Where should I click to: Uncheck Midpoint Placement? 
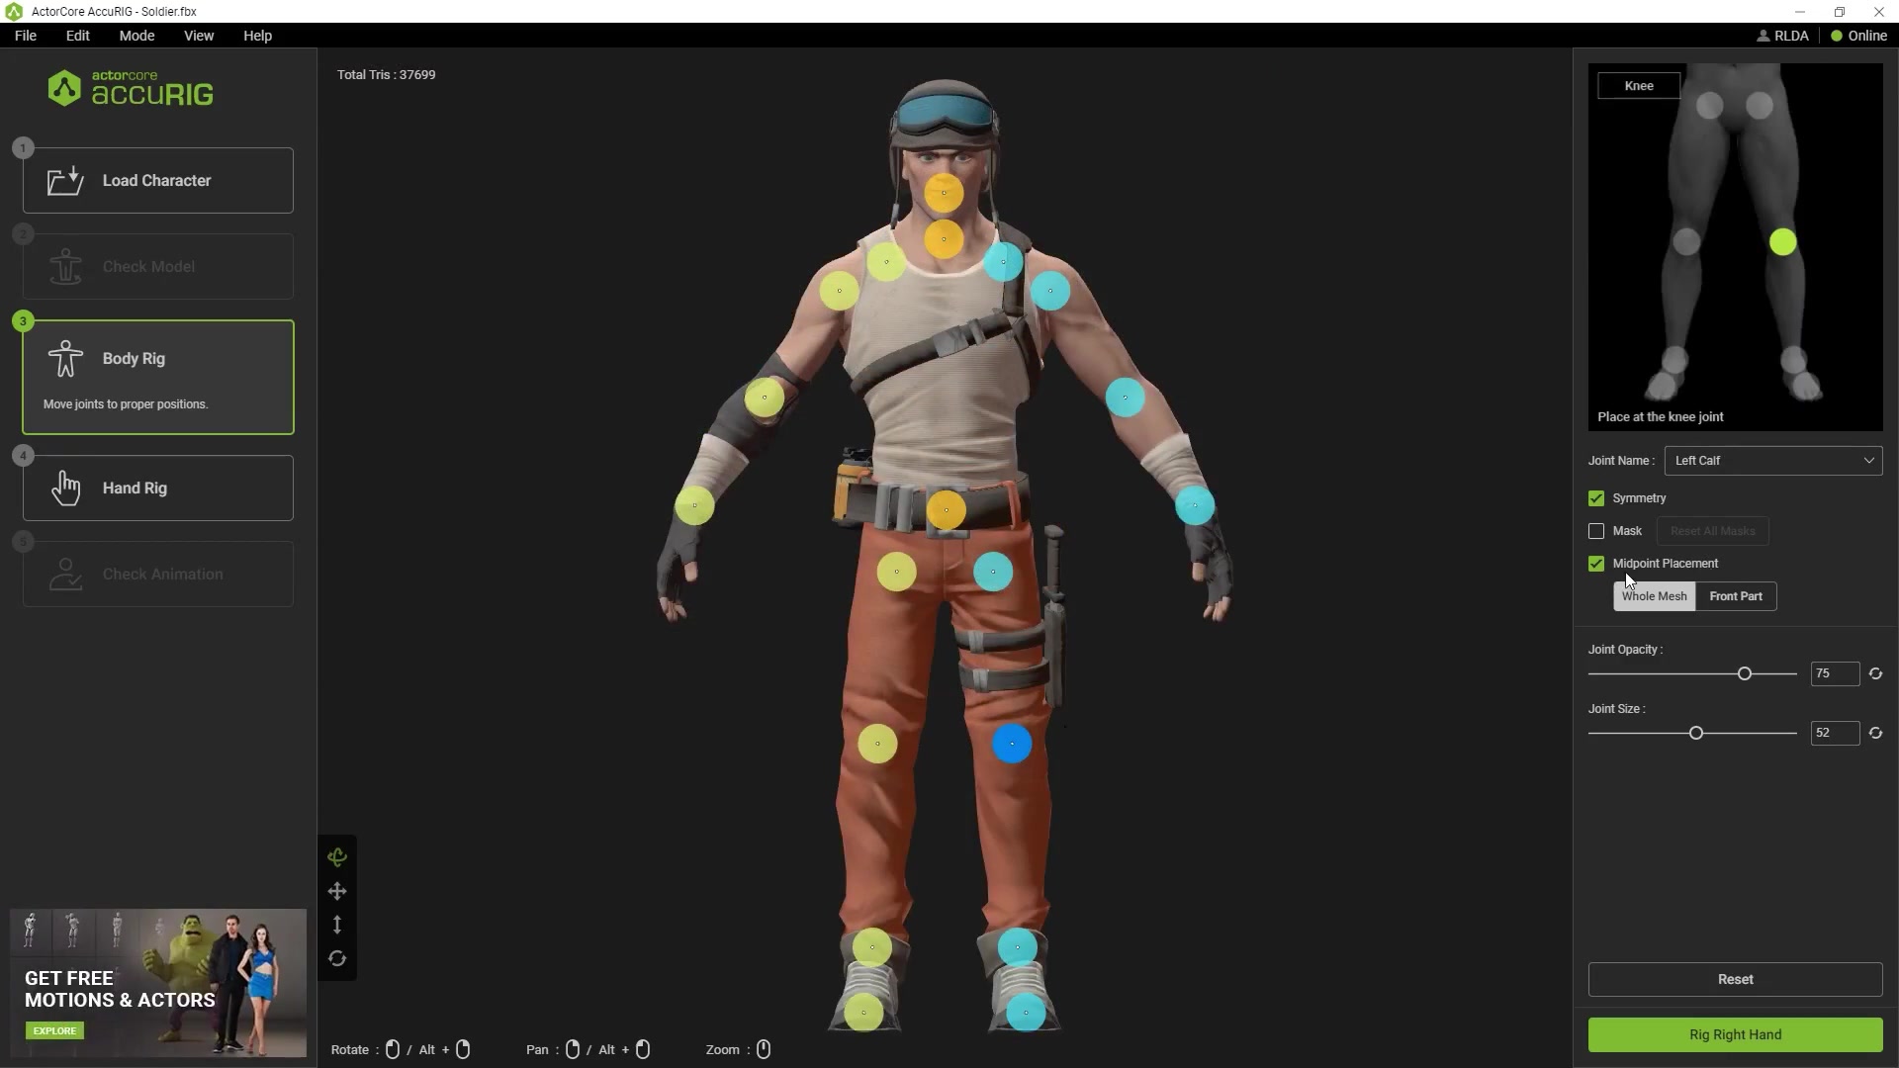(1596, 563)
